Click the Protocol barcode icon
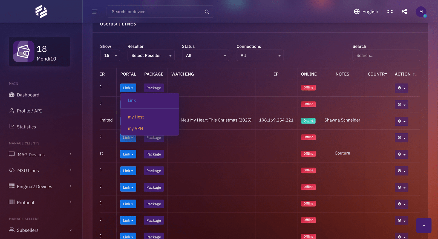438x239 pixels. pos(11,202)
